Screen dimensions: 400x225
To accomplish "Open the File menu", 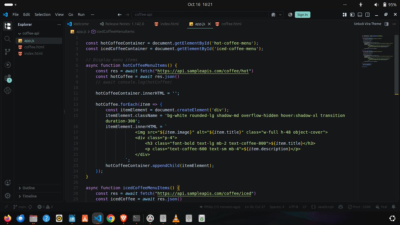I will [16, 15].
